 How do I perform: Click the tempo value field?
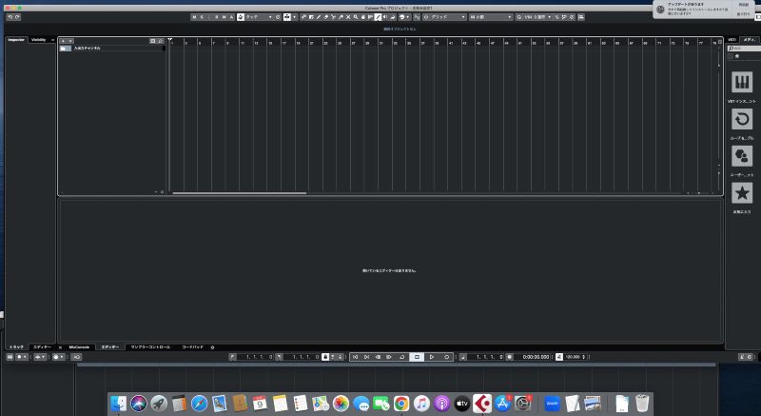574,357
